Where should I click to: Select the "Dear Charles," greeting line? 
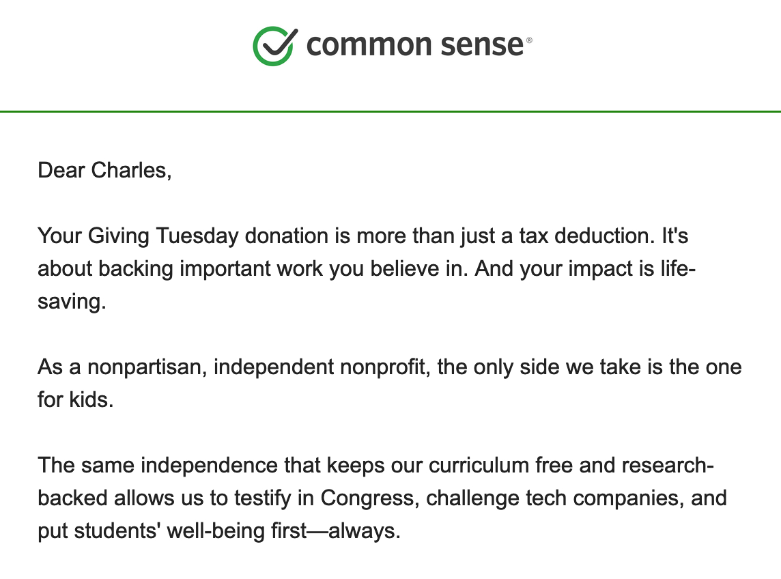coord(104,169)
